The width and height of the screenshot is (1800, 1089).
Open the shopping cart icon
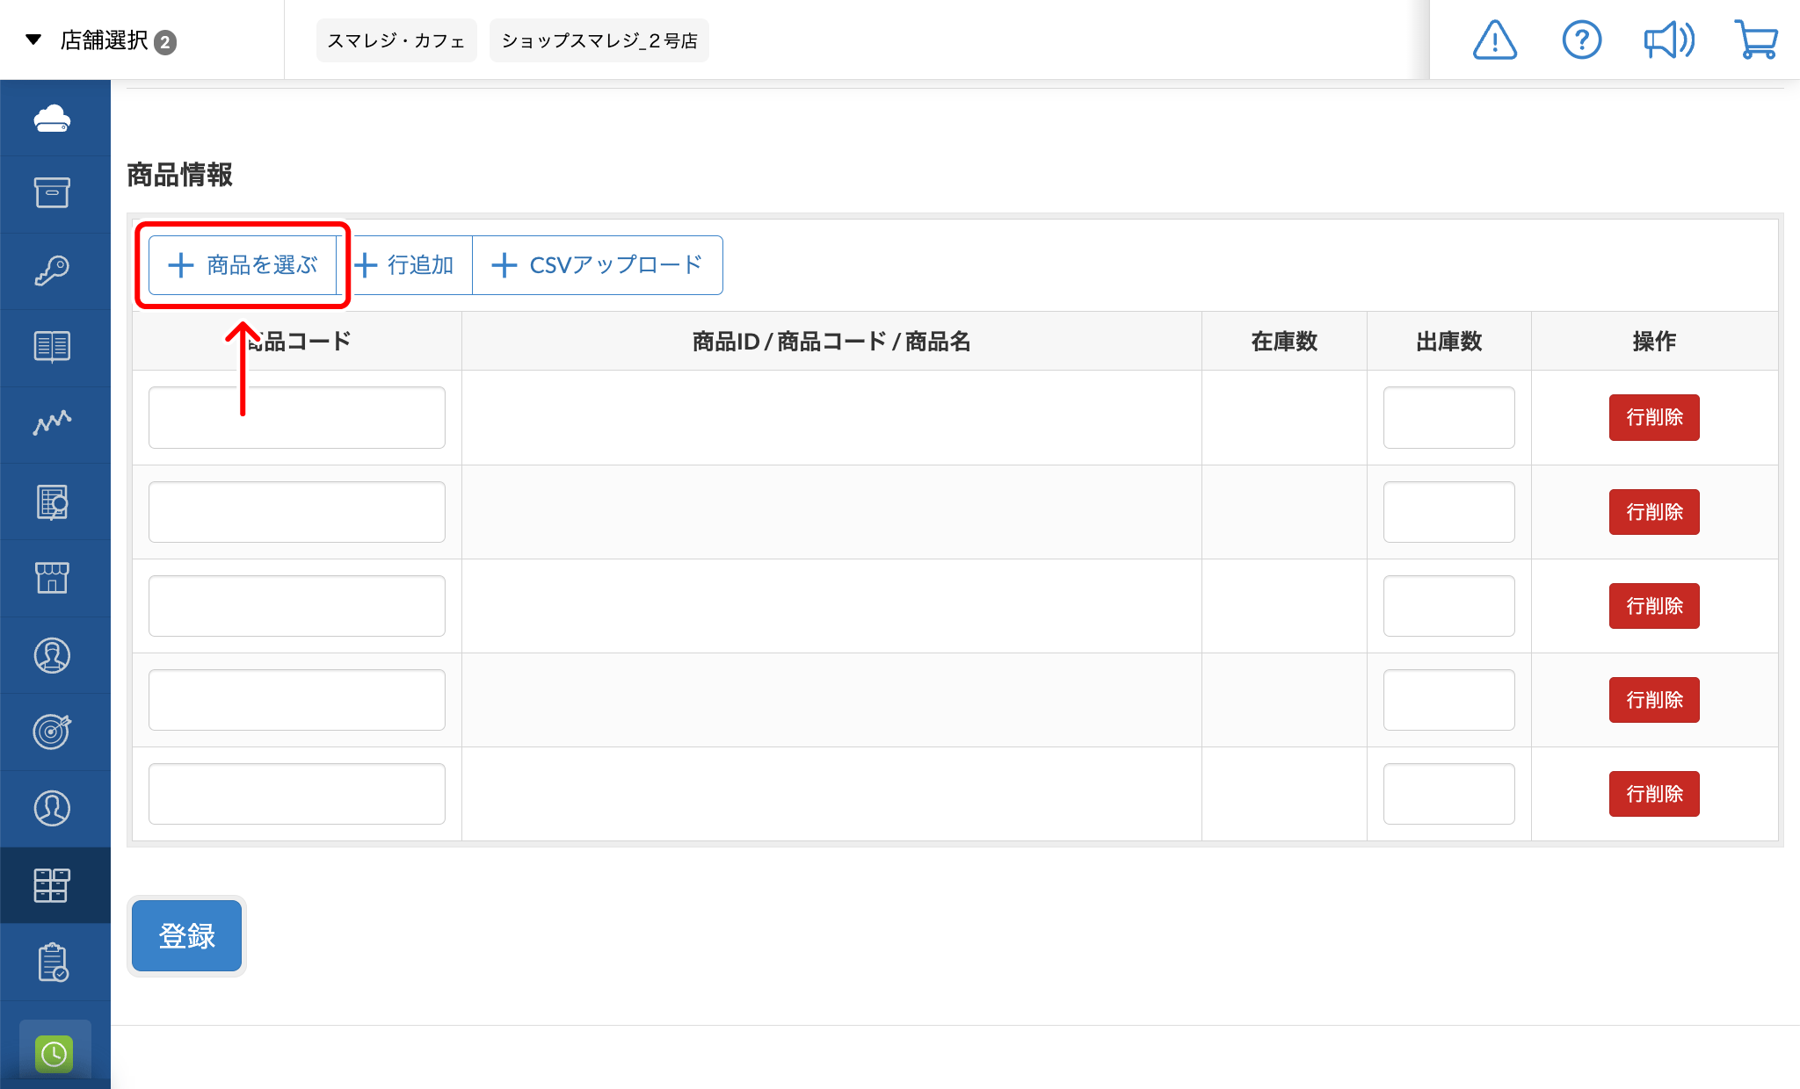click(x=1756, y=40)
